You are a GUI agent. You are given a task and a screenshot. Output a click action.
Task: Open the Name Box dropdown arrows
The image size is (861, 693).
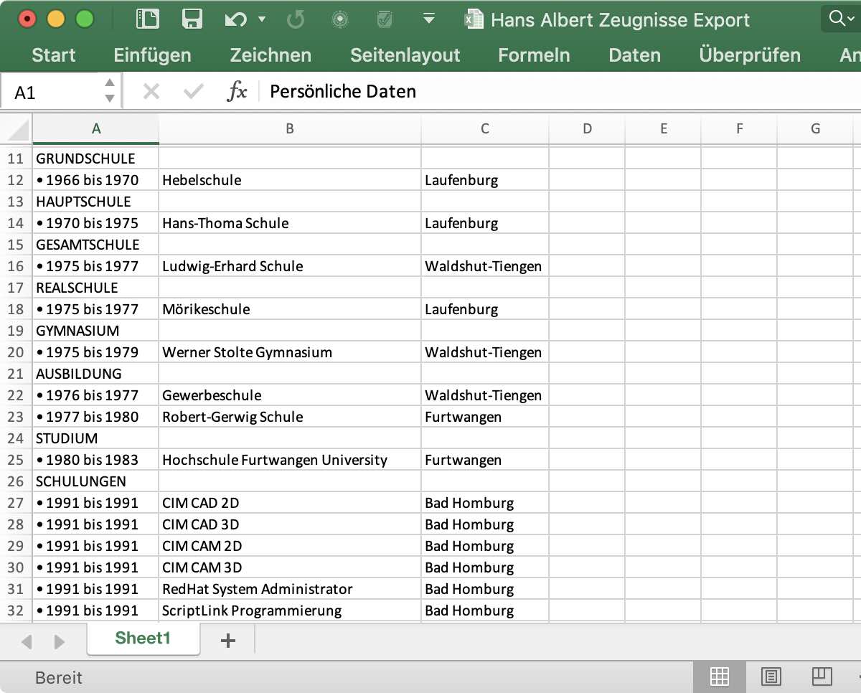[x=109, y=91]
